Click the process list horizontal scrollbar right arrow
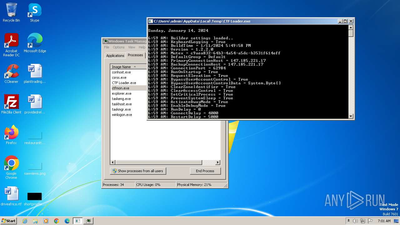 pyautogui.click(x=218, y=162)
